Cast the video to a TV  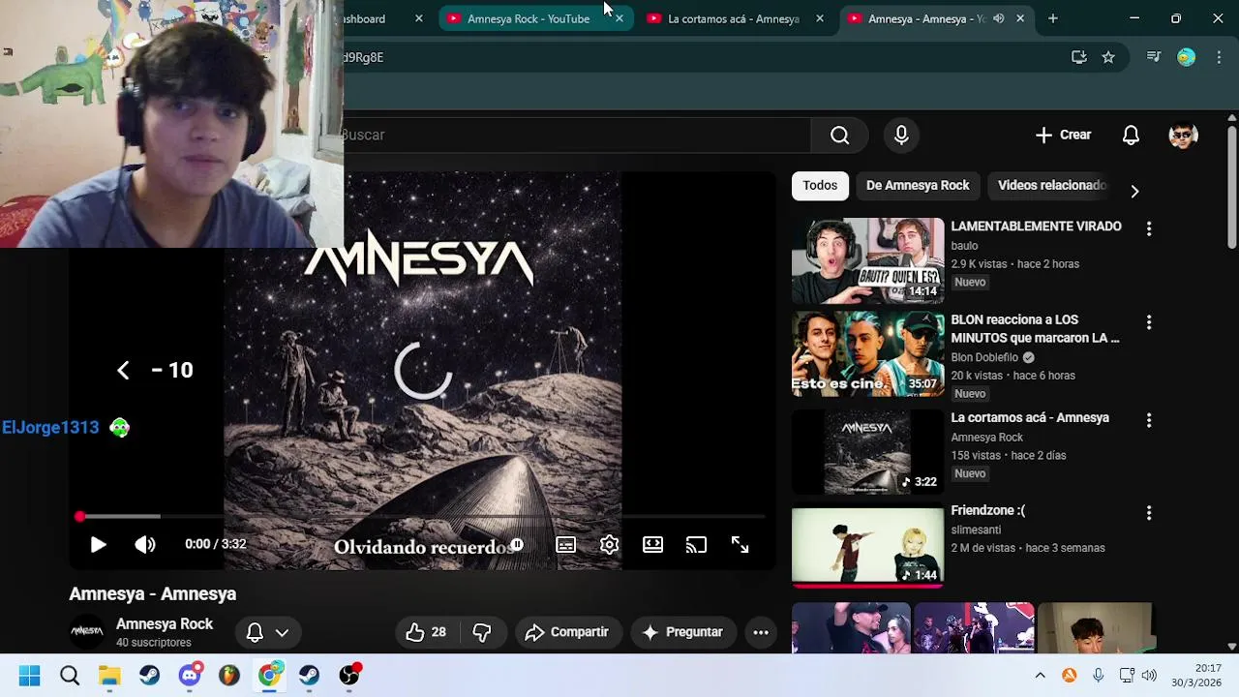tap(696, 545)
